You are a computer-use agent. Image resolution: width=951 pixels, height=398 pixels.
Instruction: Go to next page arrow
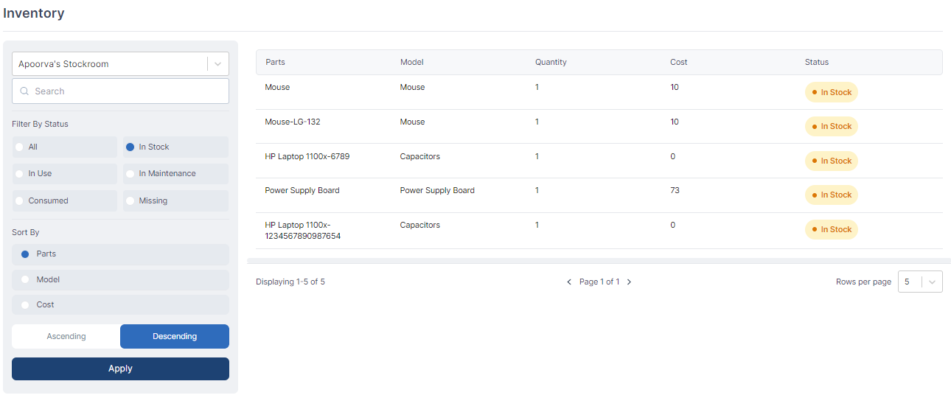[x=629, y=282]
